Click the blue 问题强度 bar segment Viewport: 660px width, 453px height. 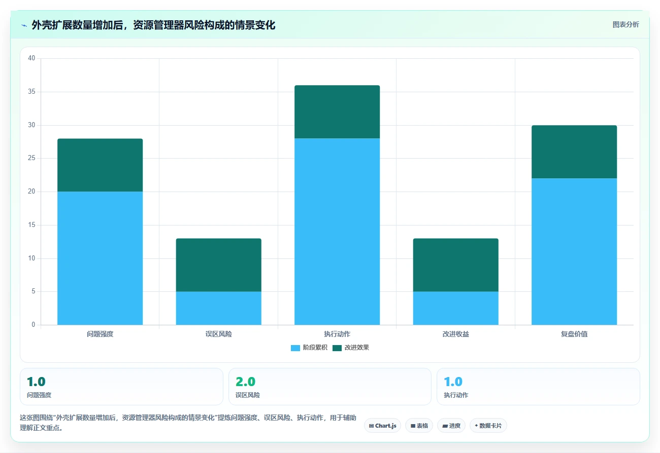(x=100, y=258)
